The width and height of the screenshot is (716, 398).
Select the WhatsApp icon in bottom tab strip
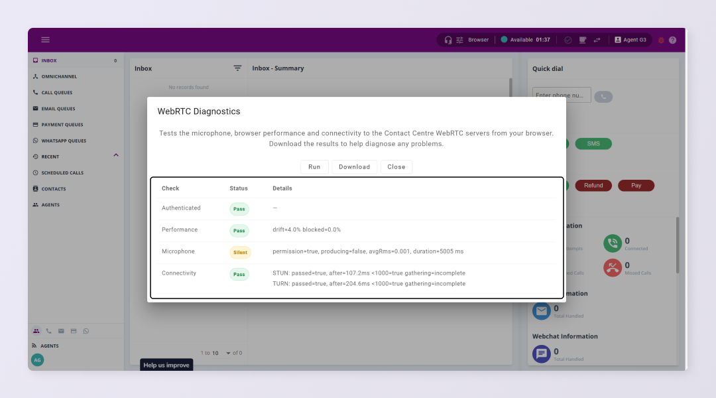(x=86, y=331)
